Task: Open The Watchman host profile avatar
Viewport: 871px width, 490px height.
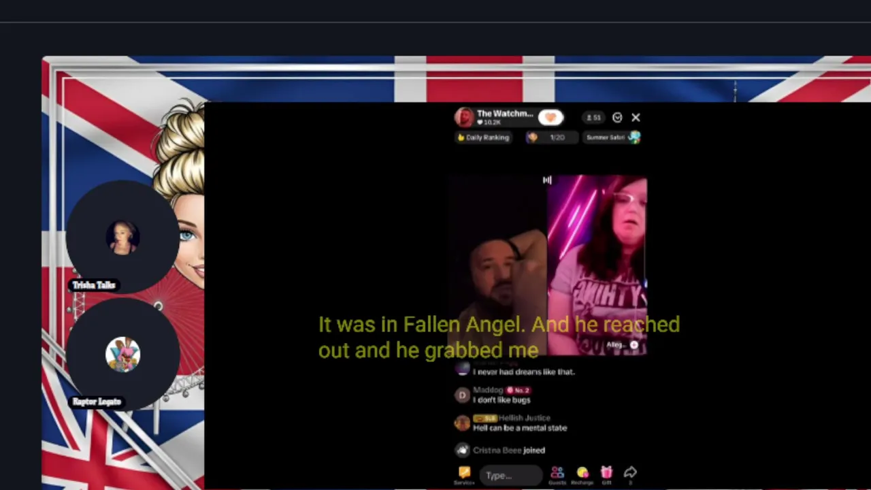Action: click(x=464, y=117)
